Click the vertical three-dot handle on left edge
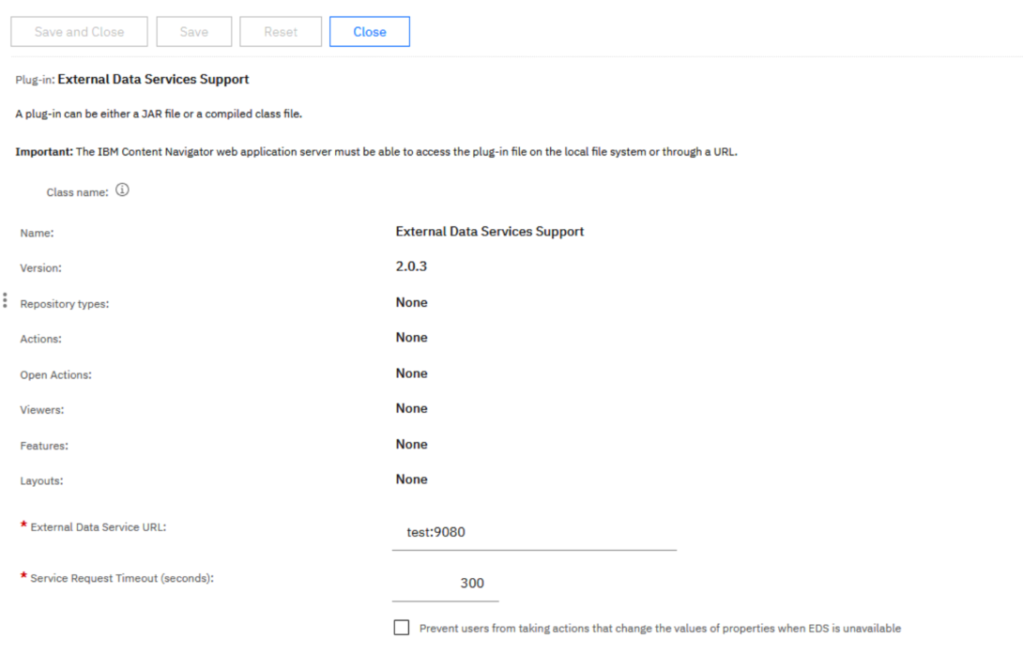Image resolution: width=1023 pixels, height=654 pixels. click(x=5, y=300)
